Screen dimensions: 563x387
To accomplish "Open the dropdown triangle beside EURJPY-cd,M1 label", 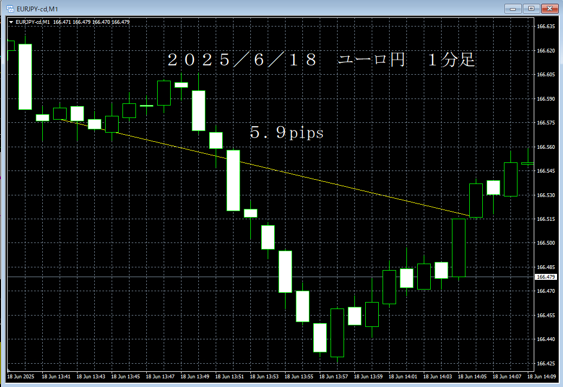I will pos(11,22).
